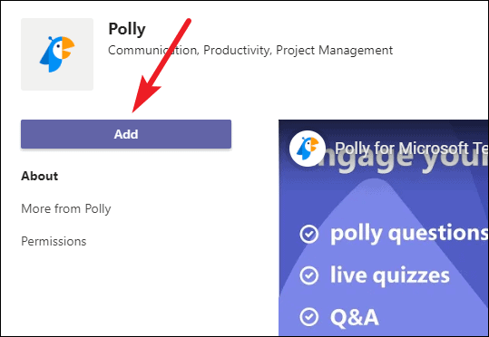Click the checkmark icon beside live quizzes
This screenshot has height=337, width=489.
coord(309,275)
